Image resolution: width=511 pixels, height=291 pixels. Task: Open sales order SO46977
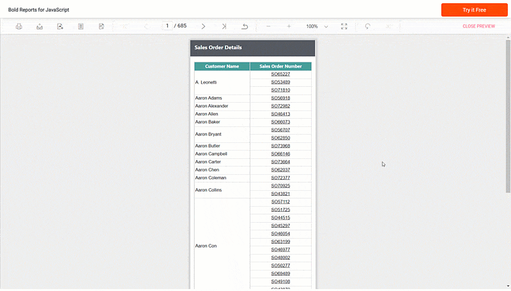point(280,250)
